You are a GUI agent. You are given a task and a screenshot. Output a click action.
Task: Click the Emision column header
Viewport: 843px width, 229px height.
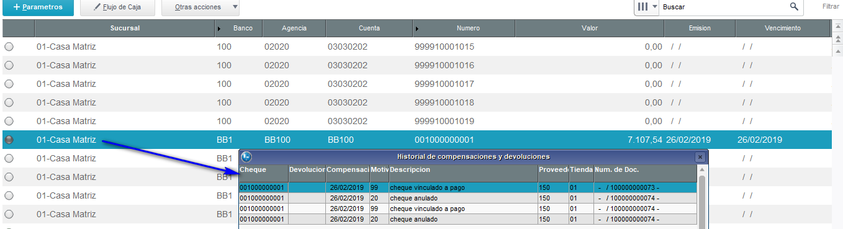[700, 29]
